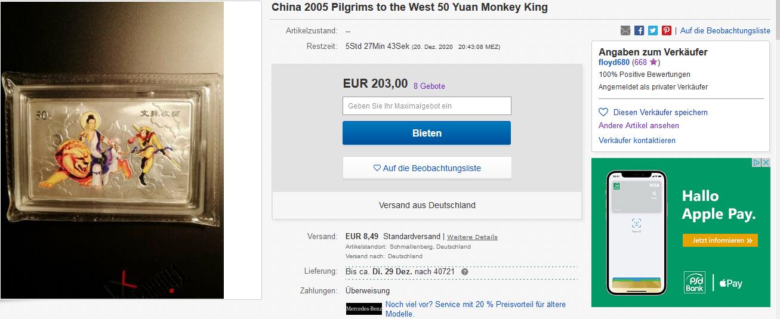Share the listing via email icon

click(625, 30)
